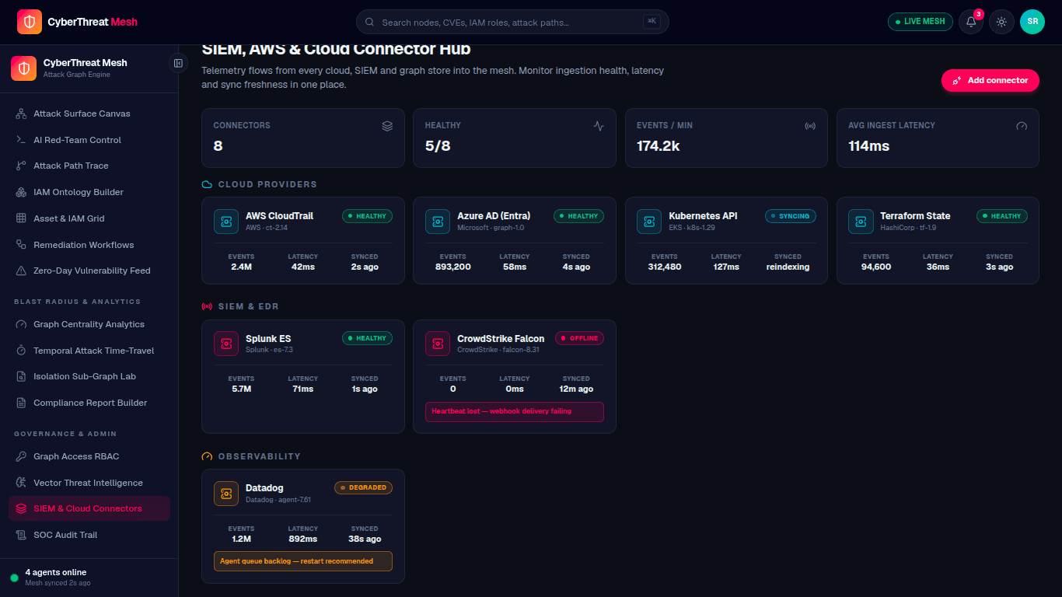Click the signal icon beside SIEM & EDR

click(x=207, y=307)
